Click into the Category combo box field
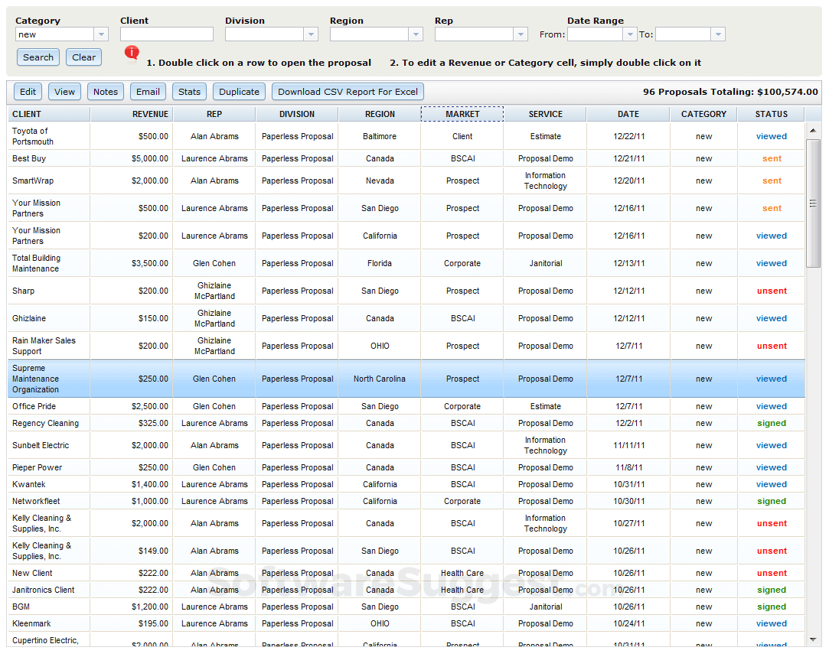The width and height of the screenshot is (829, 657). point(55,34)
